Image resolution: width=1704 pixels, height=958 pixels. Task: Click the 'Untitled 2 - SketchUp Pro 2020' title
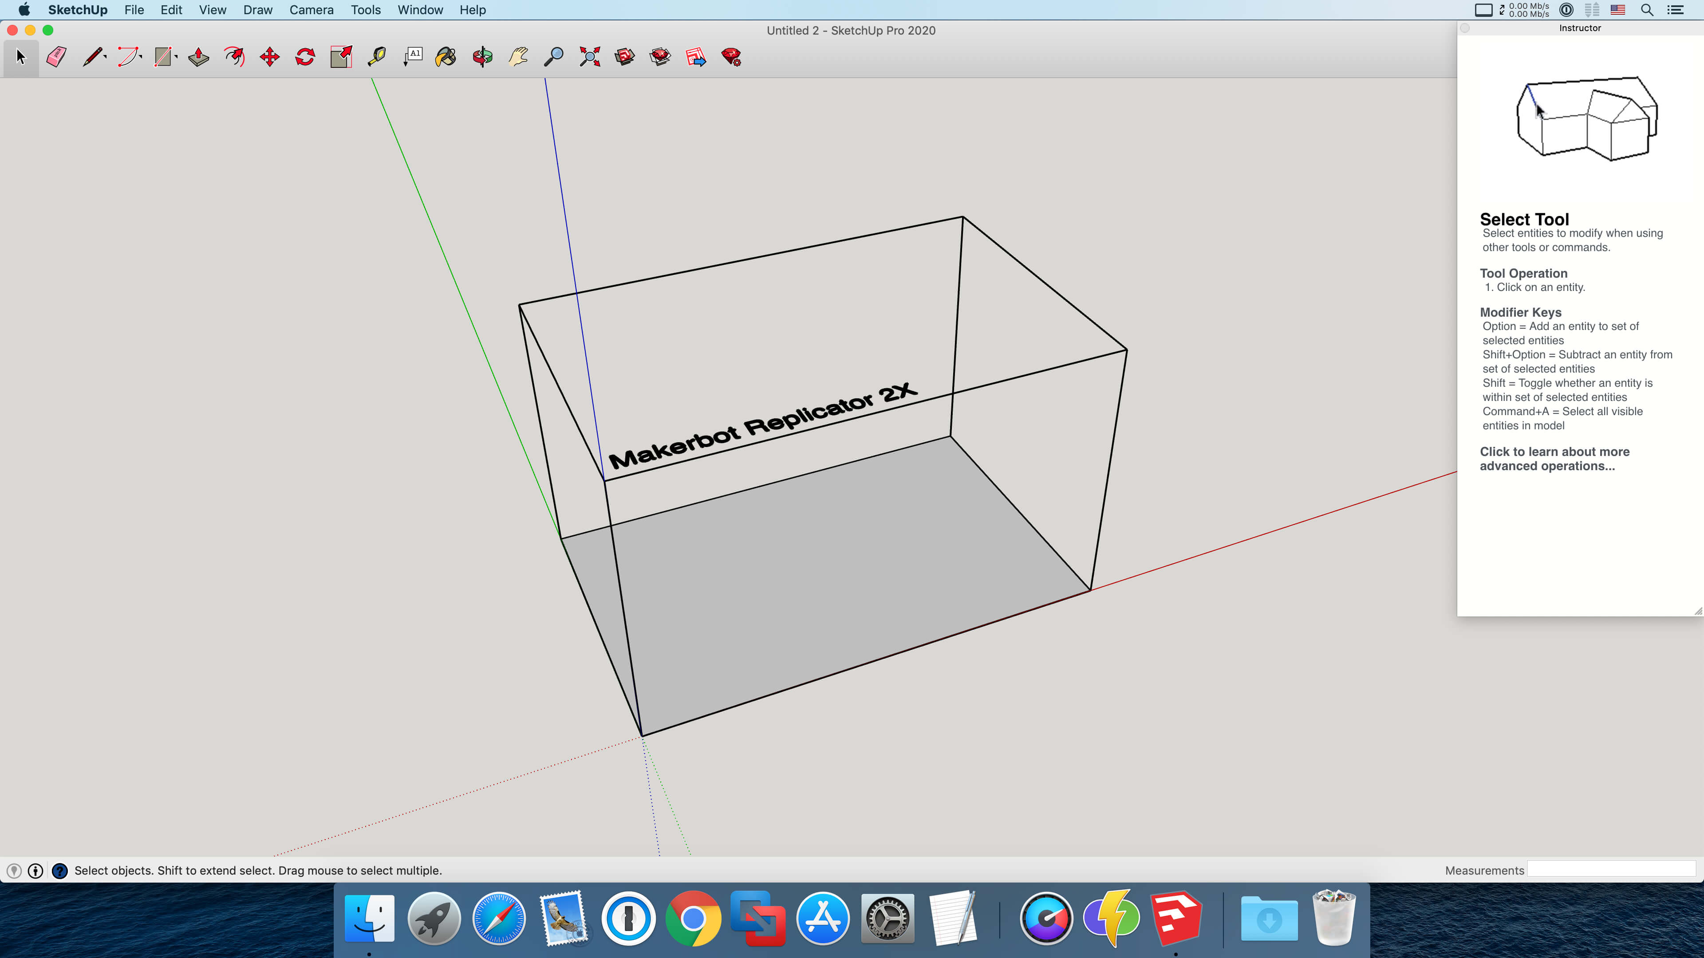[851, 31]
